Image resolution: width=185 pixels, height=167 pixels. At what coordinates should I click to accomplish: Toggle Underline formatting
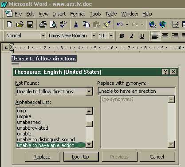click(142, 36)
